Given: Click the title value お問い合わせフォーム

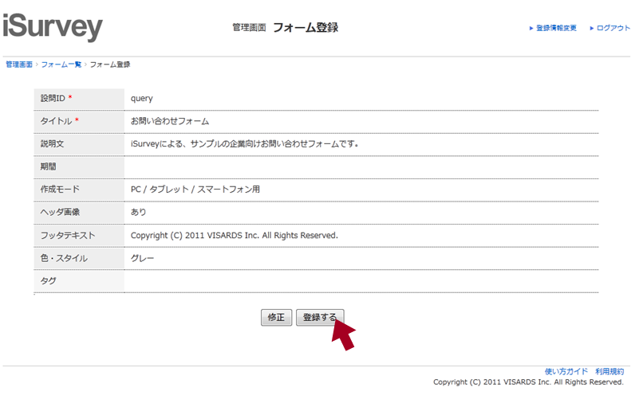Looking at the screenshot, I should click(170, 121).
